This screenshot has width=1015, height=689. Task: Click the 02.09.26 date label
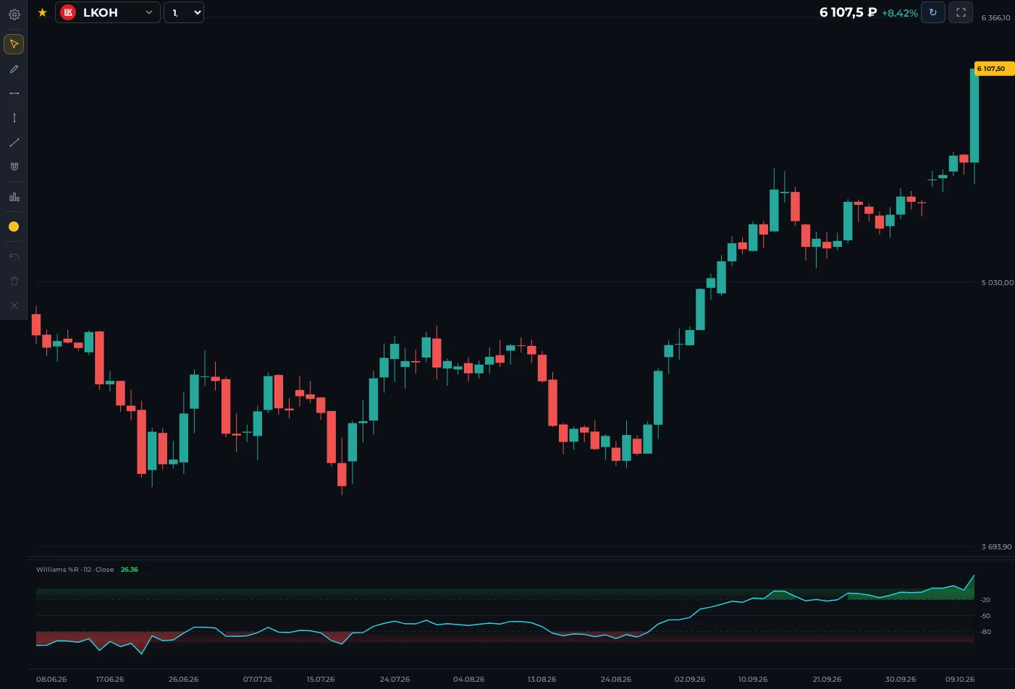click(690, 679)
